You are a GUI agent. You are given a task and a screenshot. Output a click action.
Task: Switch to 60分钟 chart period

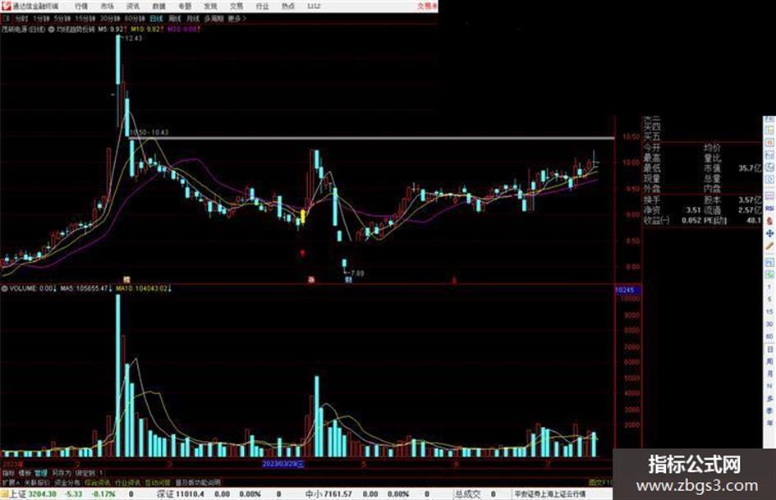click(x=135, y=18)
